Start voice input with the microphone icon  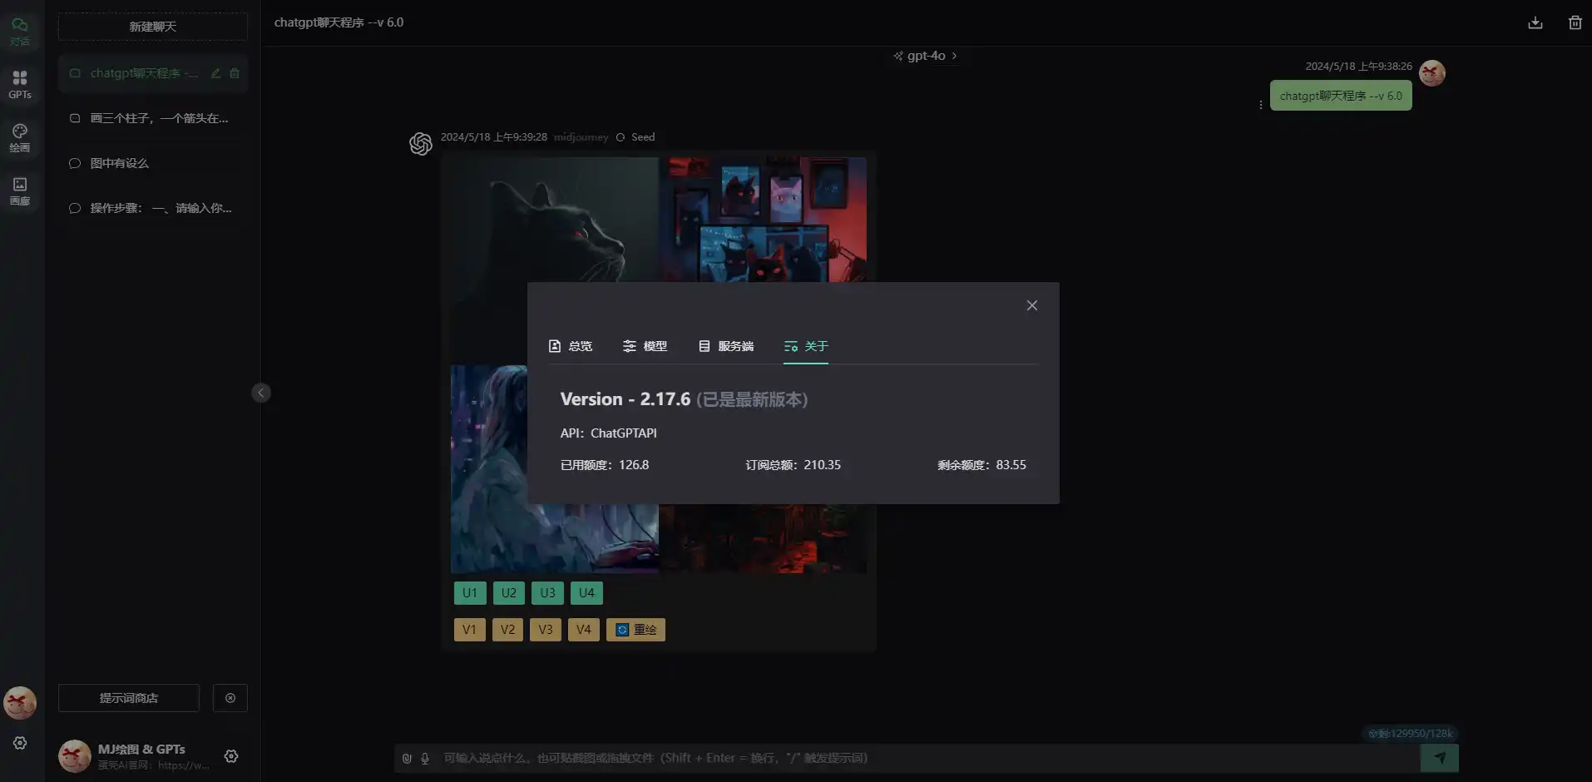425,758
